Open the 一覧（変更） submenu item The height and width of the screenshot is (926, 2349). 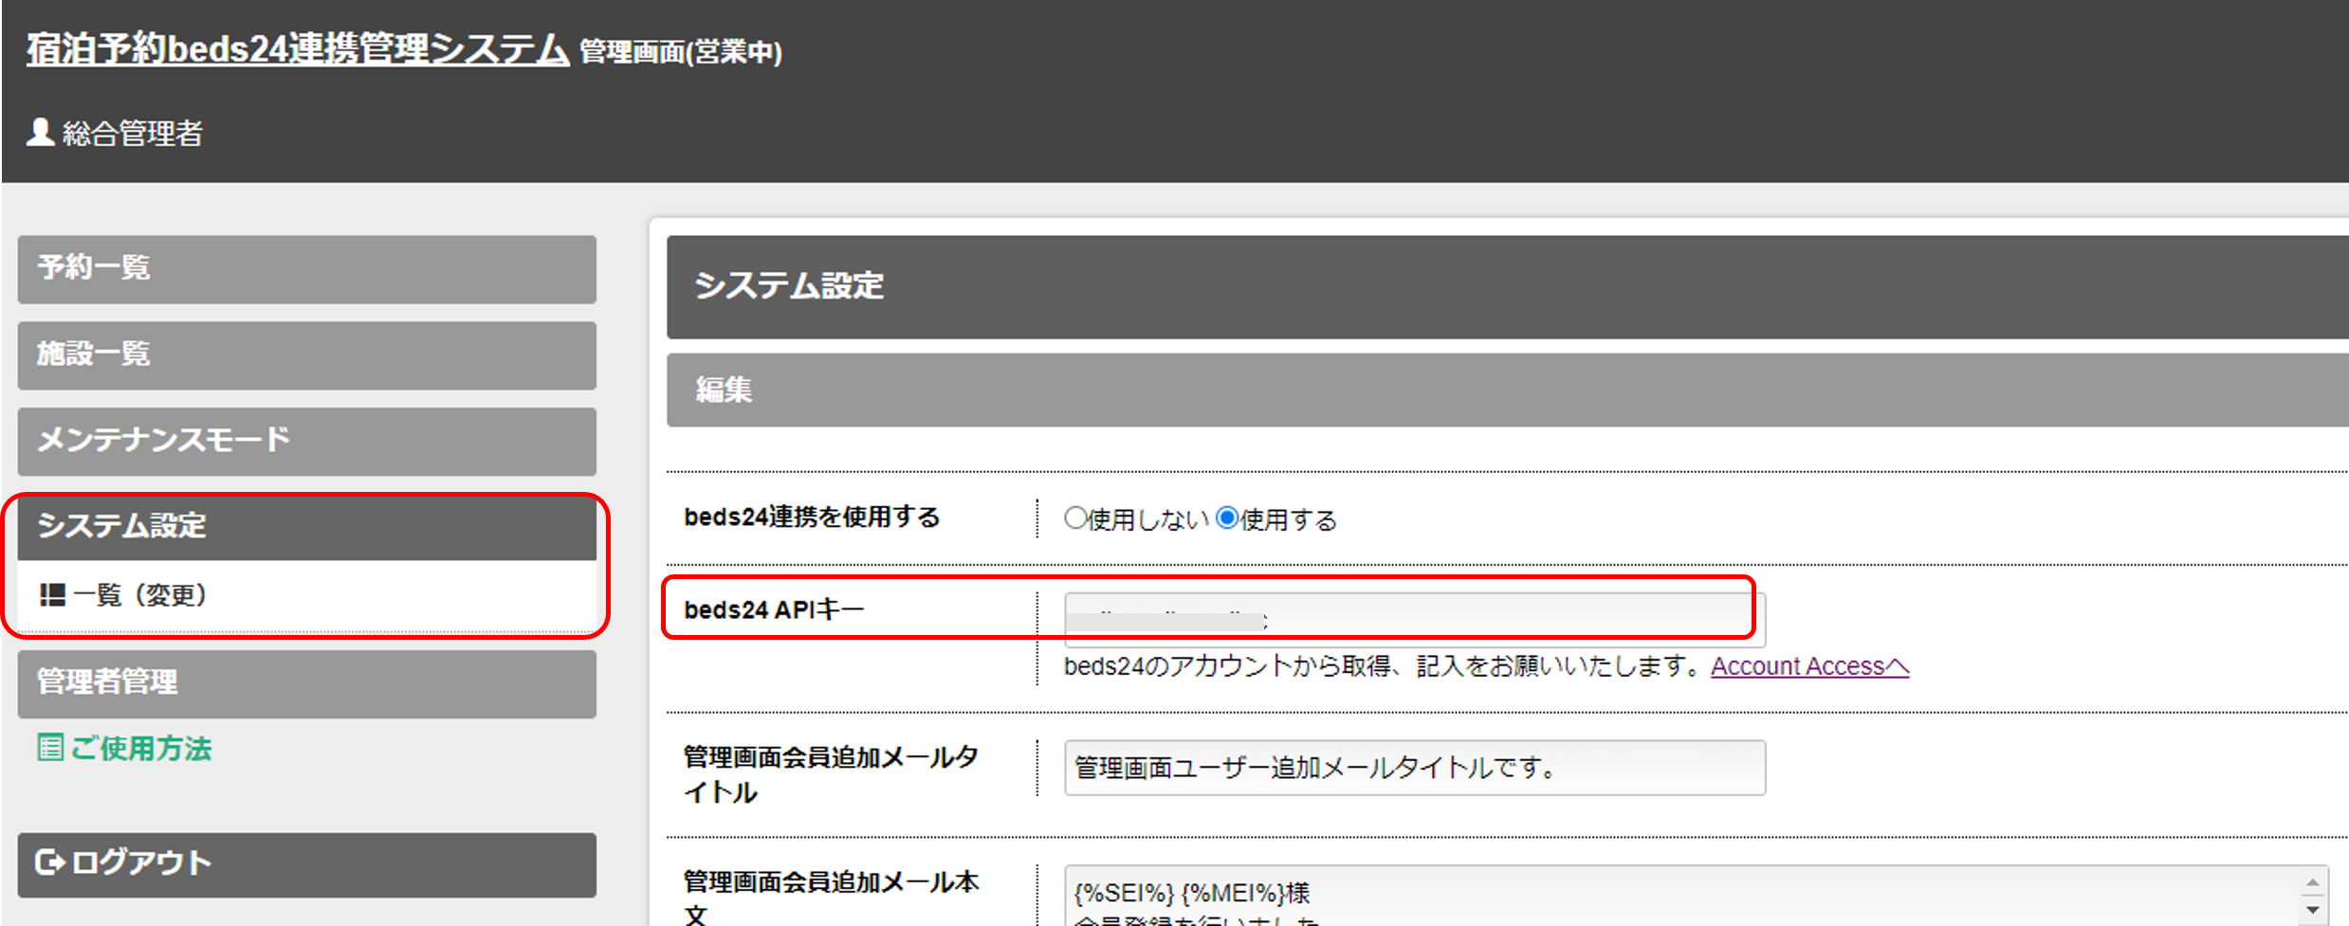click(140, 595)
